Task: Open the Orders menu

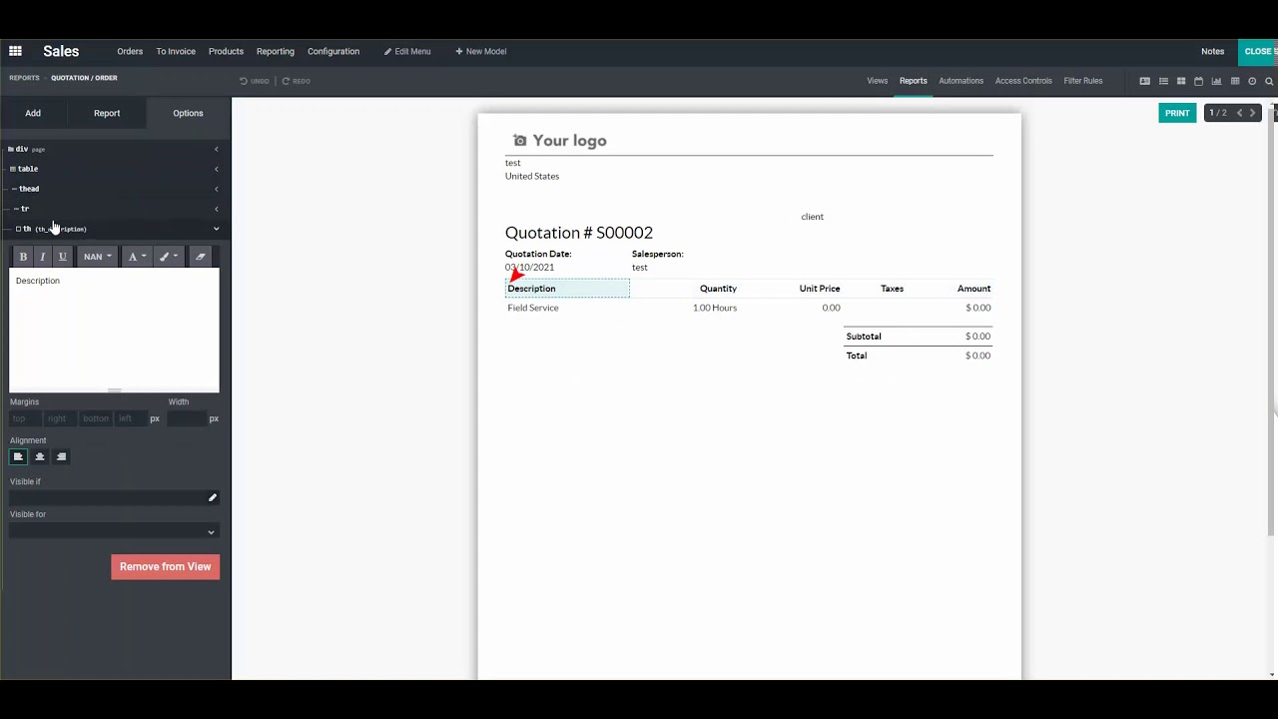Action: [x=130, y=51]
